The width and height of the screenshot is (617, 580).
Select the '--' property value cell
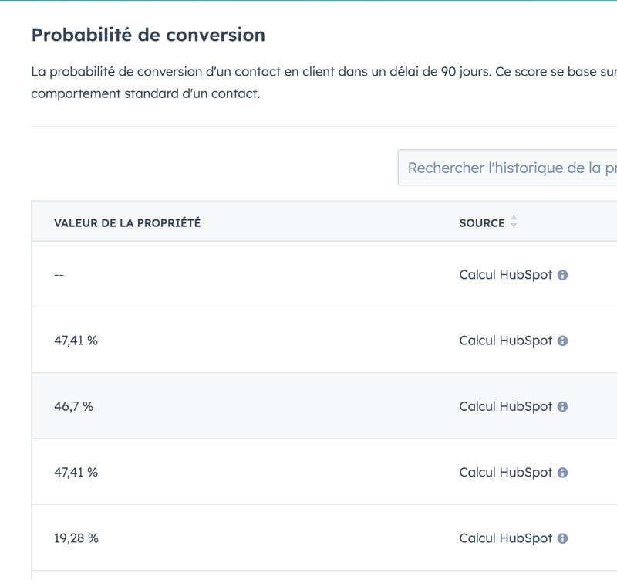tap(59, 275)
